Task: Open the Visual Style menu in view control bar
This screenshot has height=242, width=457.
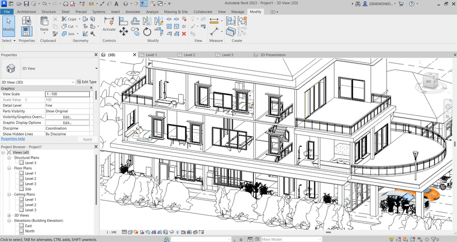Action: point(130,232)
